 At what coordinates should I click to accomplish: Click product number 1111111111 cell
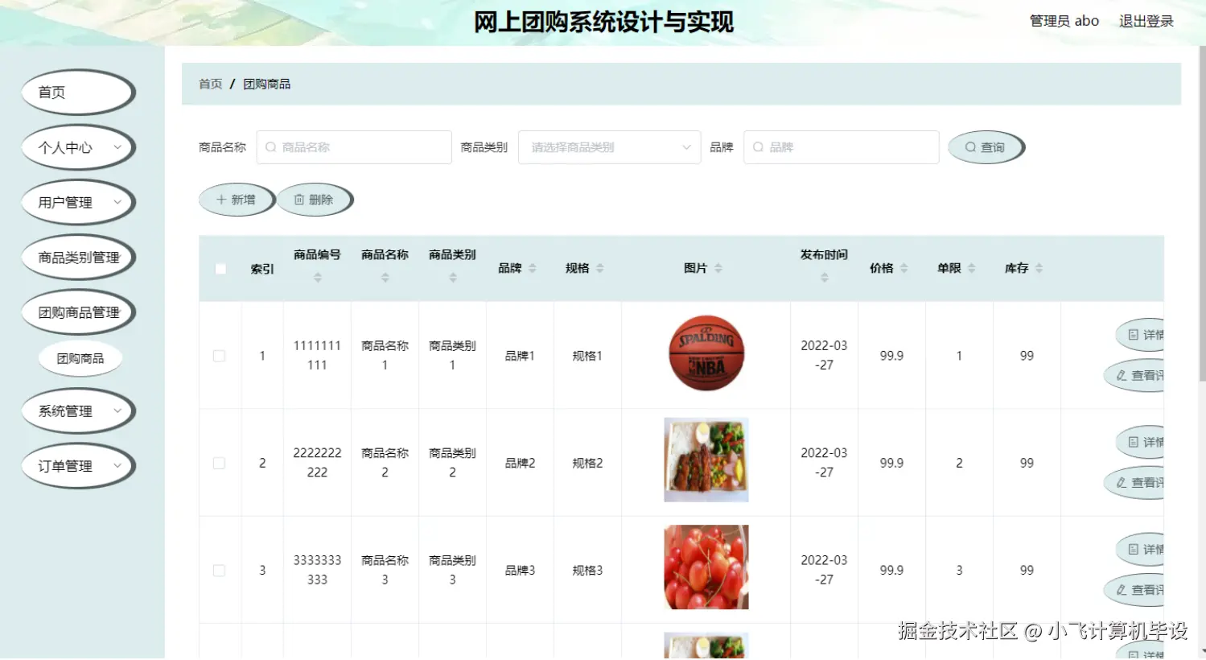click(317, 356)
